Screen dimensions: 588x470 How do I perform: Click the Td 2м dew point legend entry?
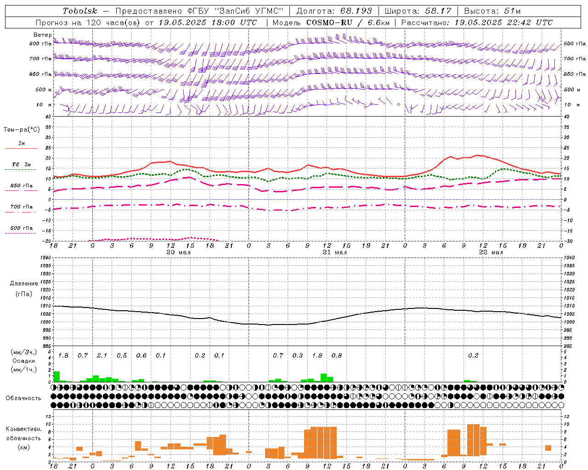(x=21, y=164)
